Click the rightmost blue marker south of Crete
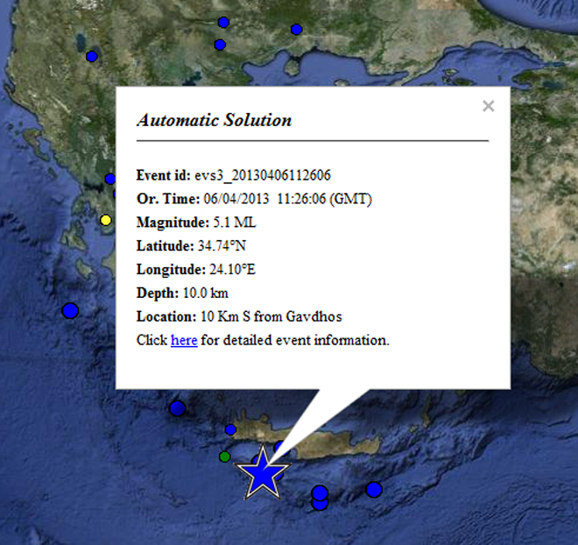The width and height of the screenshot is (578, 545). click(374, 489)
